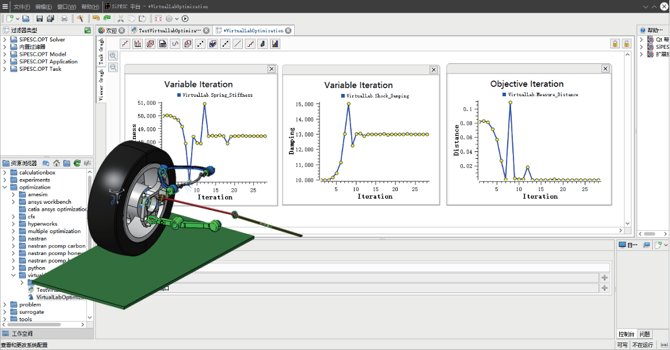Expand the SiPESC.OPT Task node
670x350 pixels.
(5, 69)
